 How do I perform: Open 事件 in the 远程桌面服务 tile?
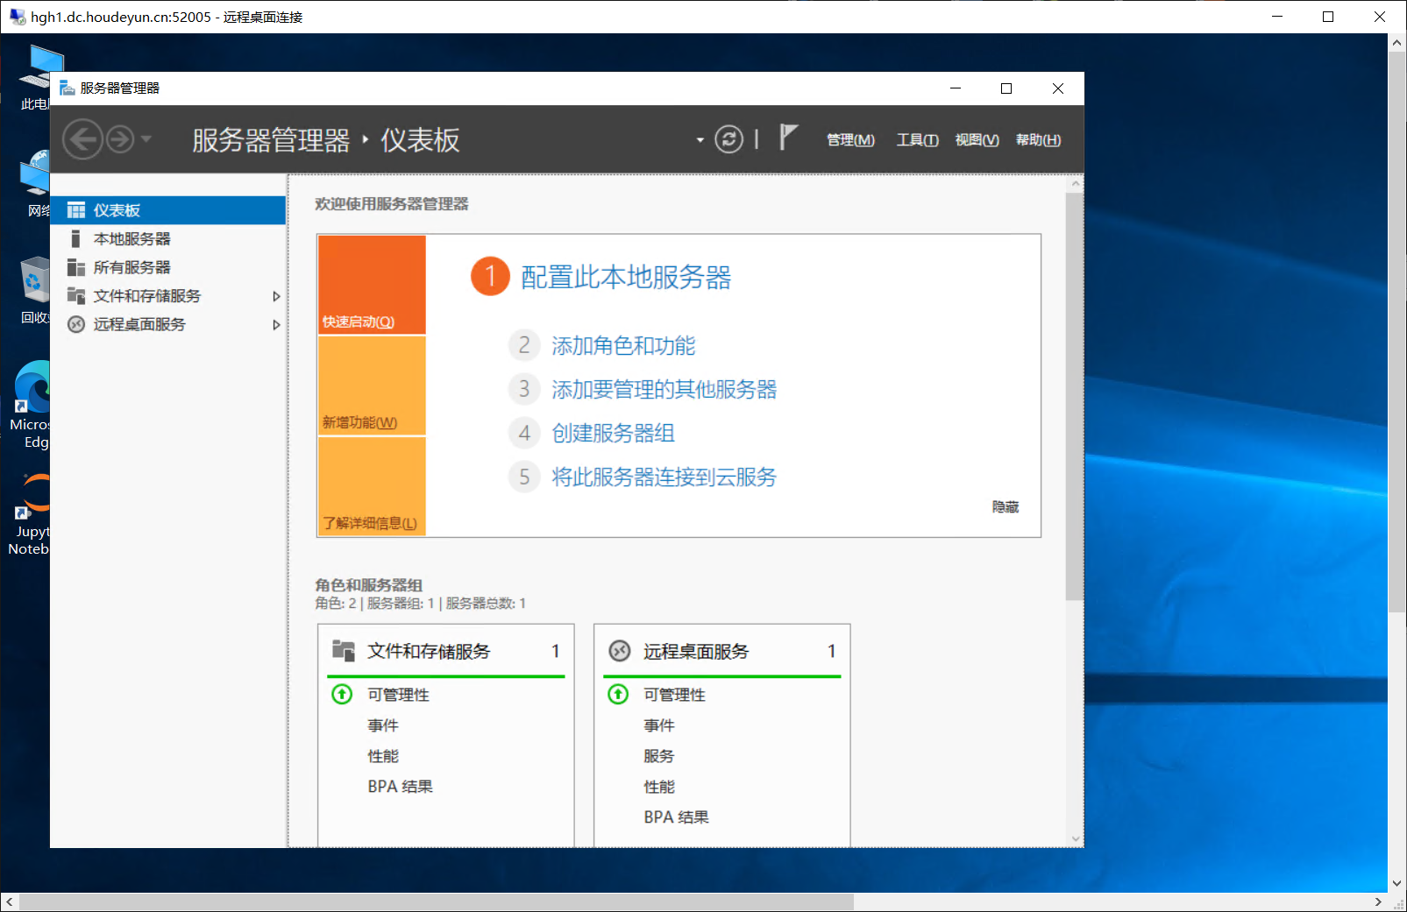click(659, 725)
